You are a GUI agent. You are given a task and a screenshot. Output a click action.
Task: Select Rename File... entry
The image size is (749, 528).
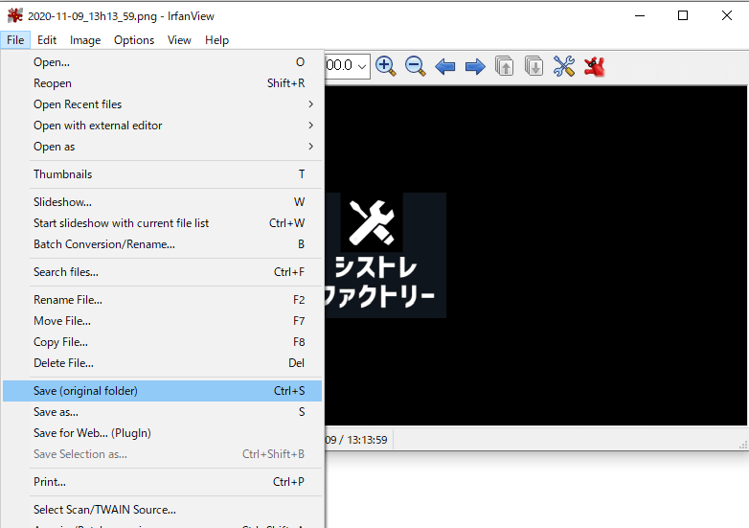[163, 300]
